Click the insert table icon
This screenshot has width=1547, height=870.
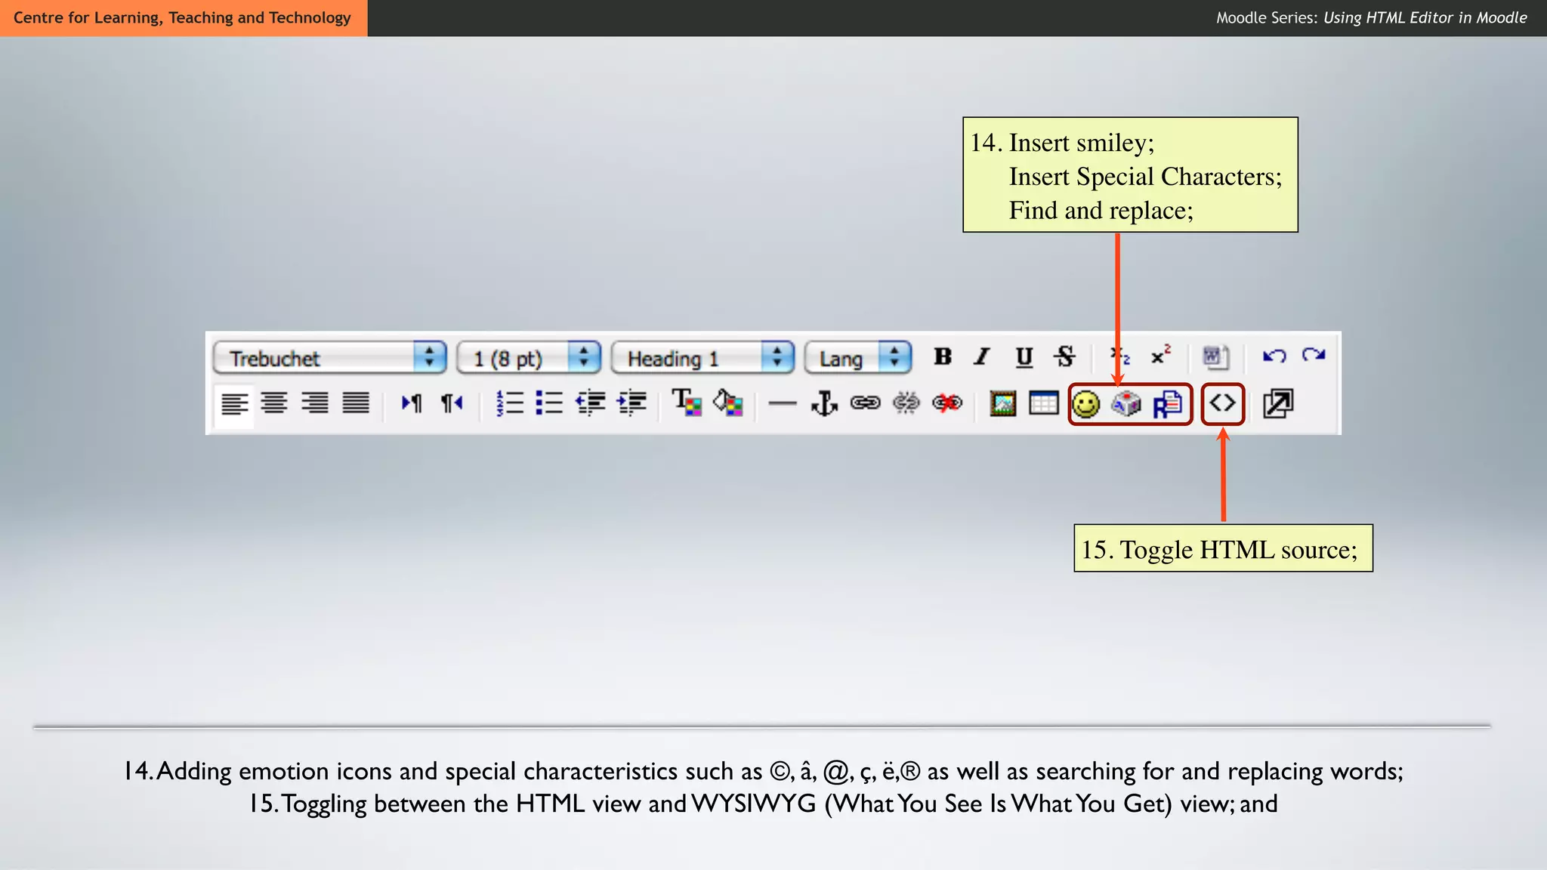coord(1043,404)
